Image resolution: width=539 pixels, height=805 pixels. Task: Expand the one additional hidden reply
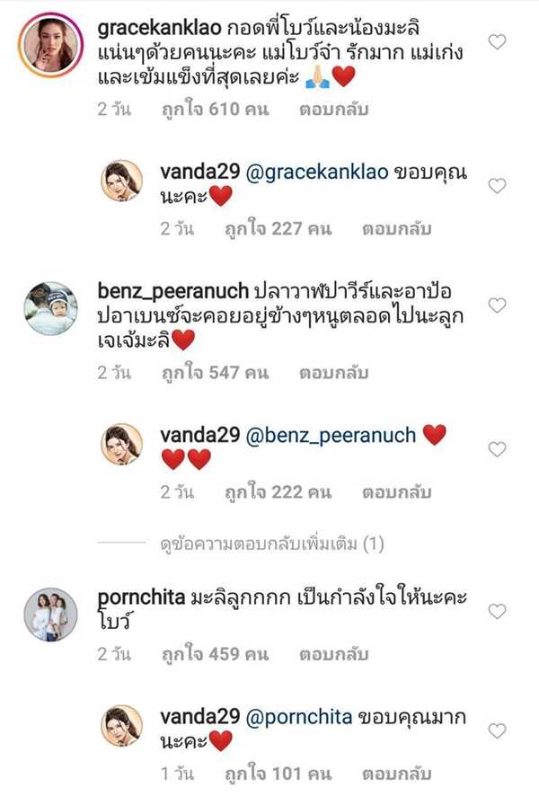coord(272,544)
